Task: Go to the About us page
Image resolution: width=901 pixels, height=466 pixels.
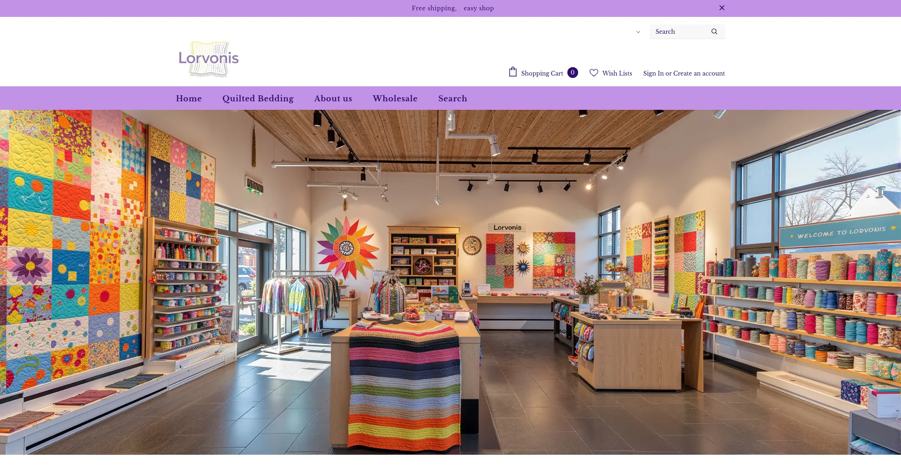Action: coord(333,99)
